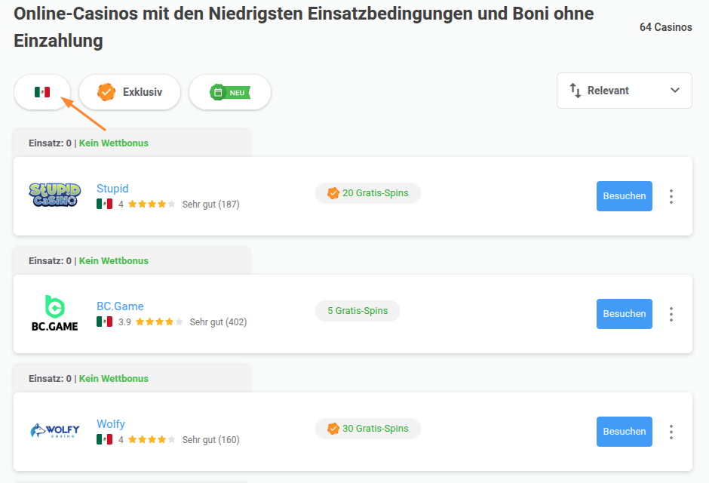The height and width of the screenshot is (483, 709).
Task: Click the 5 Gratis-Spins bonus badge
Action: [x=358, y=311]
